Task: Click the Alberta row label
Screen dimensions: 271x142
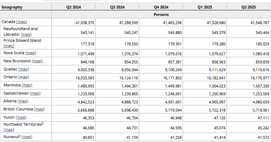Action: tap(10, 101)
